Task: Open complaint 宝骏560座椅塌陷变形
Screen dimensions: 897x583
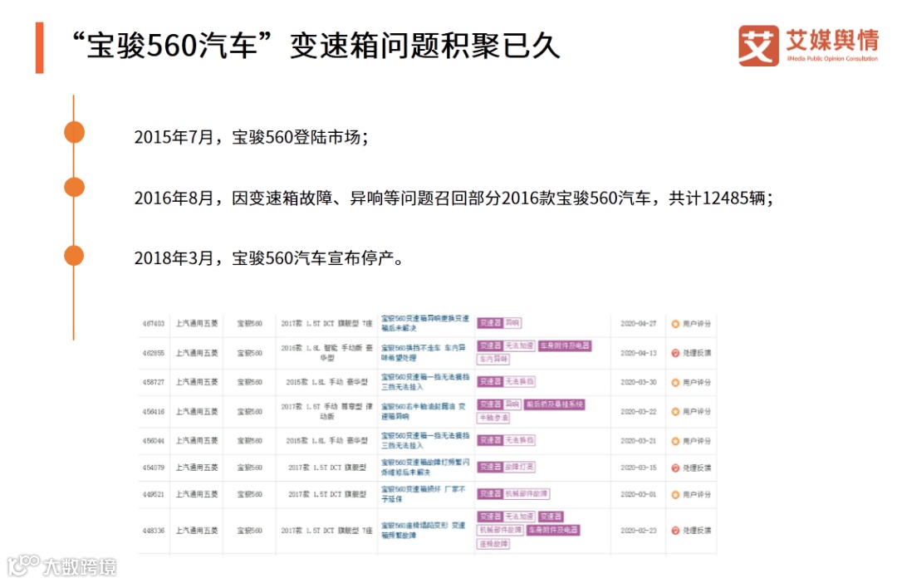Action: click(424, 531)
